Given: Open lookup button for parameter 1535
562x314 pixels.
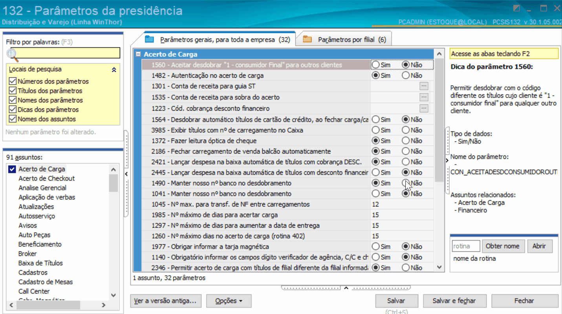Looking at the screenshot, I should [x=424, y=97].
